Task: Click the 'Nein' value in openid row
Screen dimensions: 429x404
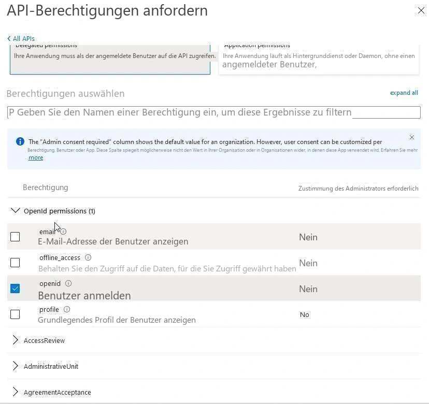Action: pos(308,289)
